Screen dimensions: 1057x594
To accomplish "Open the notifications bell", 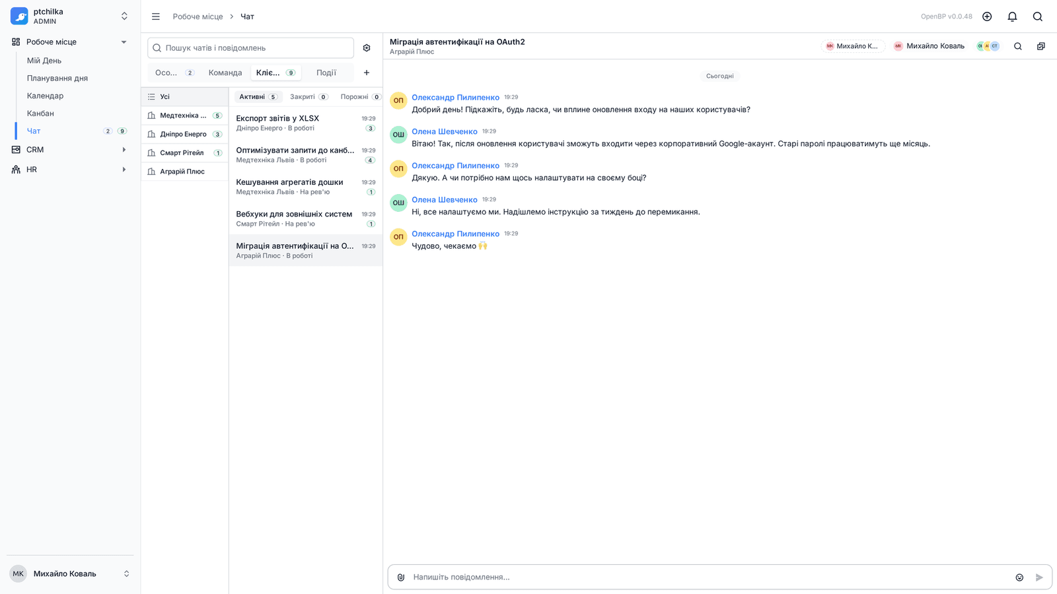I will pyautogui.click(x=1012, y=16).
